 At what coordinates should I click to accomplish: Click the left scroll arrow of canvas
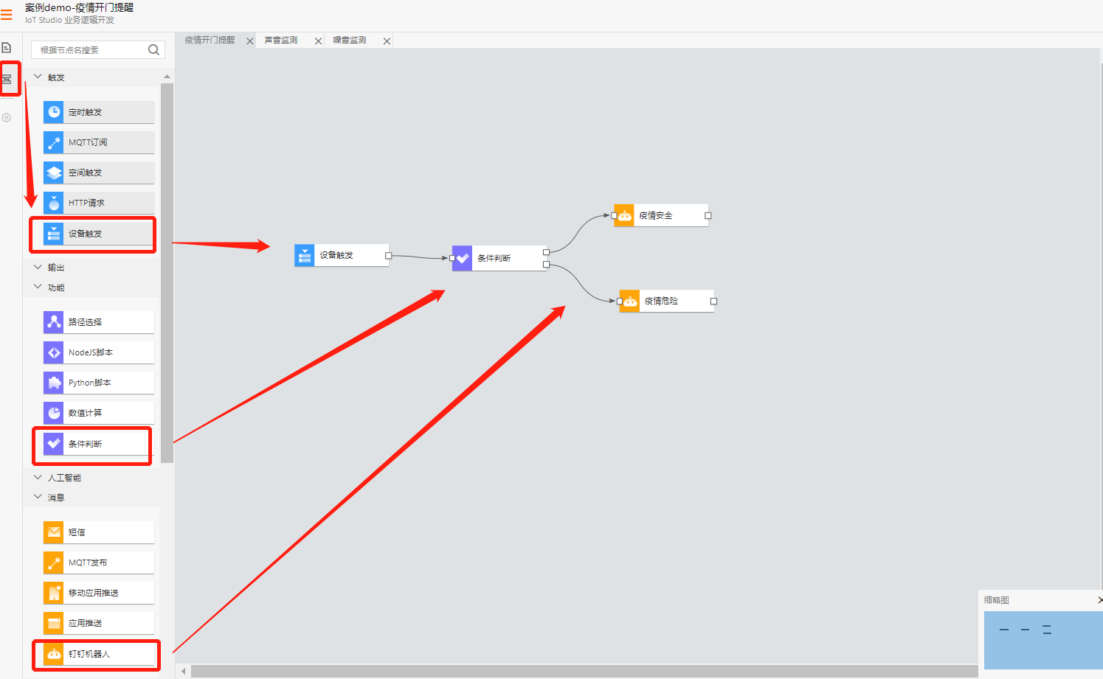pyautogui.click(x=184, y=671)
